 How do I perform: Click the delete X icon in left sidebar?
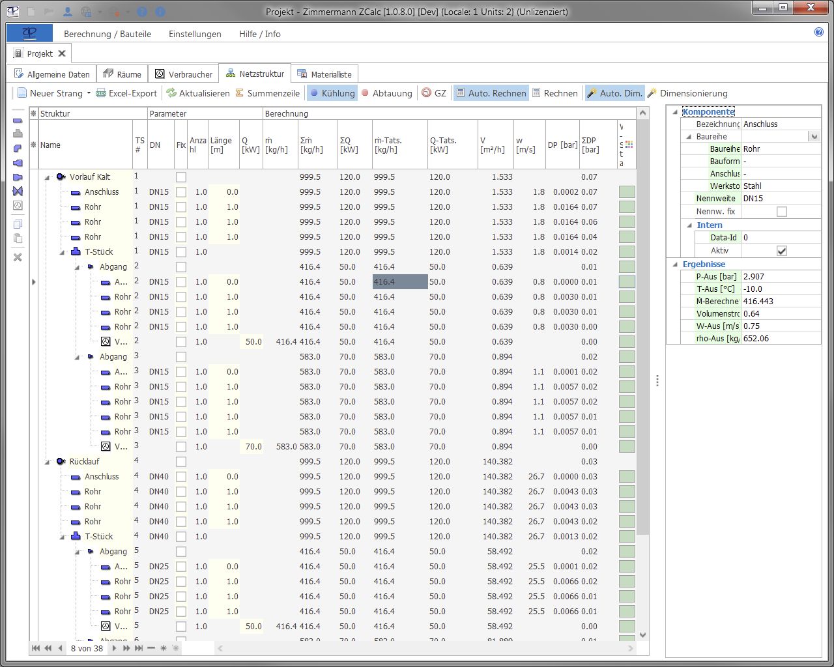click(18, 257)
